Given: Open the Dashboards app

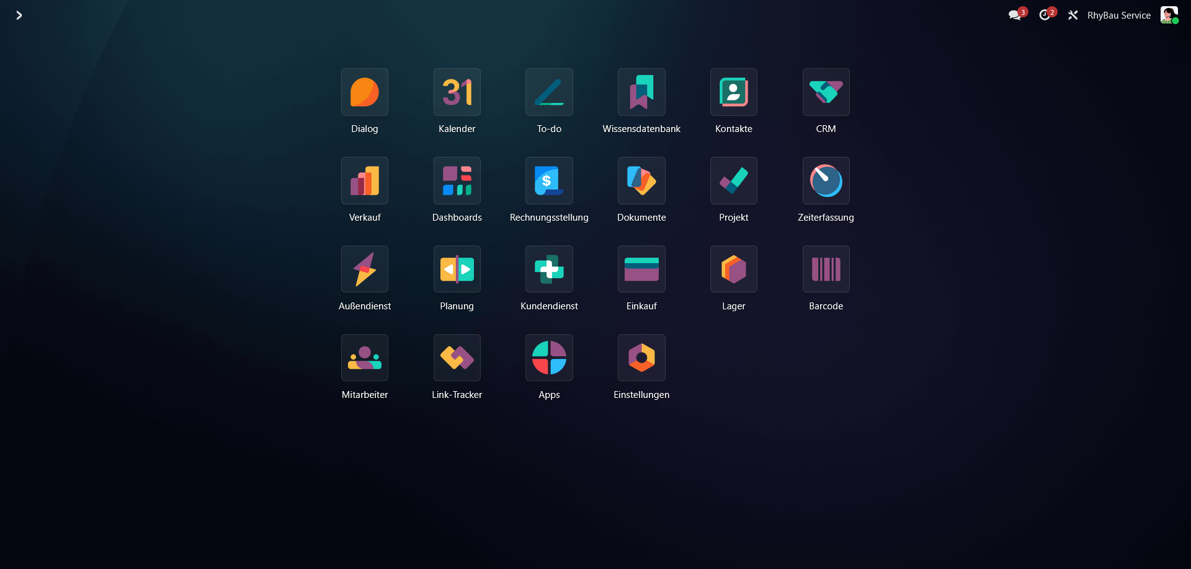Looking at the screenshot, I should tap(457, 181).
